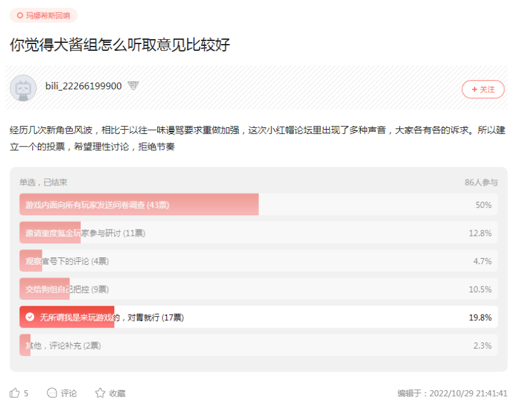Follow the user with 关注 button
The height and width of the screenshot is (415, 528).
483,89
